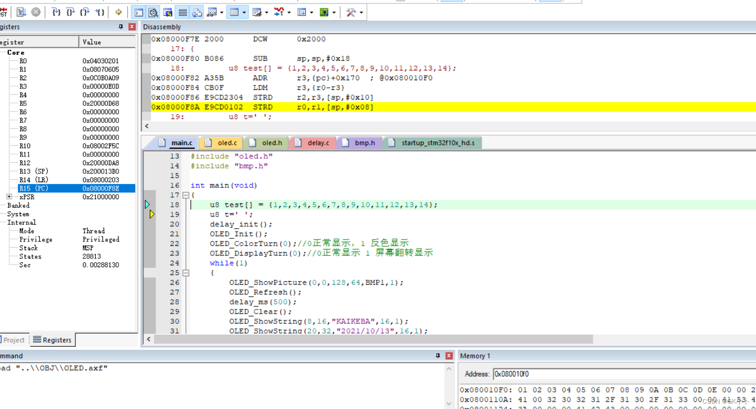Open the Trace Windows dropdown arrow
This screenshot has width=756, height=409.
point(311,12)
